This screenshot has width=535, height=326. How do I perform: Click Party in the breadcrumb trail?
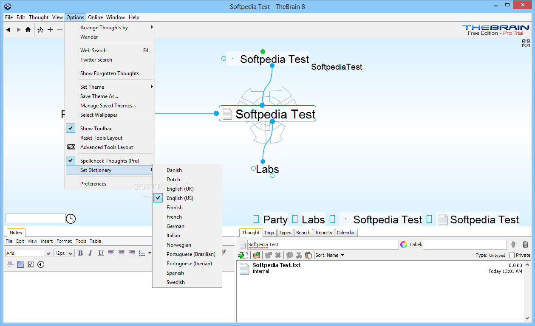click(x=275, y=219)
